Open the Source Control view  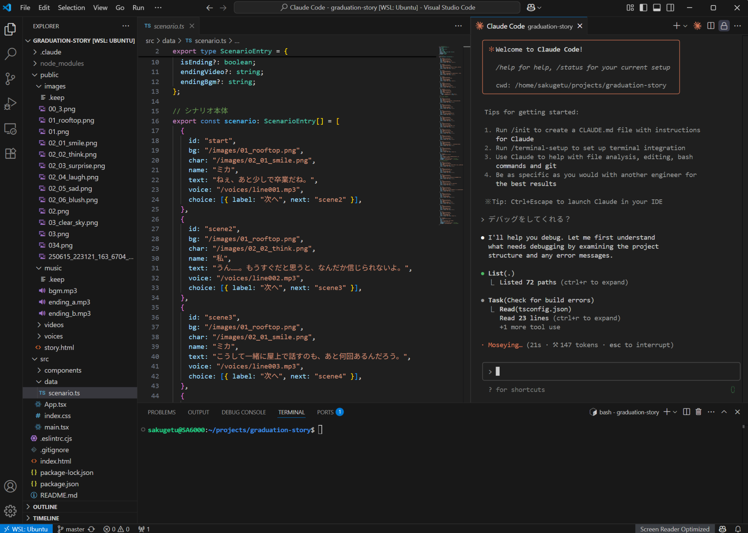coord(10,78)
